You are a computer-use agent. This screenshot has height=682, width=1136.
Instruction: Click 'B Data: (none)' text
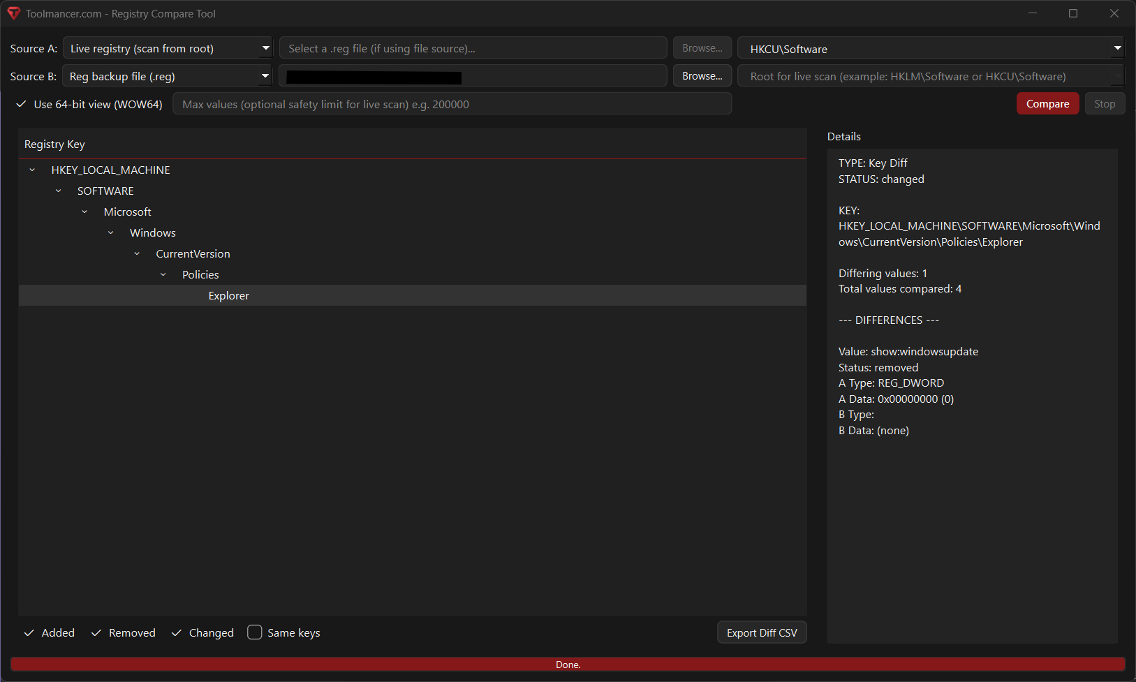point(873,430)
